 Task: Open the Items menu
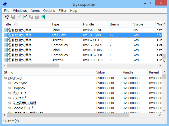(35, 11)
